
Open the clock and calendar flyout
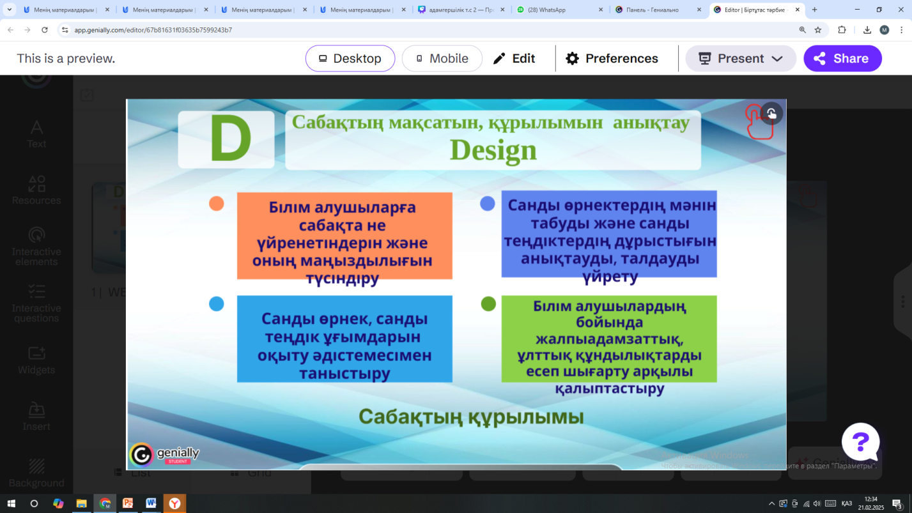(871, 503)
